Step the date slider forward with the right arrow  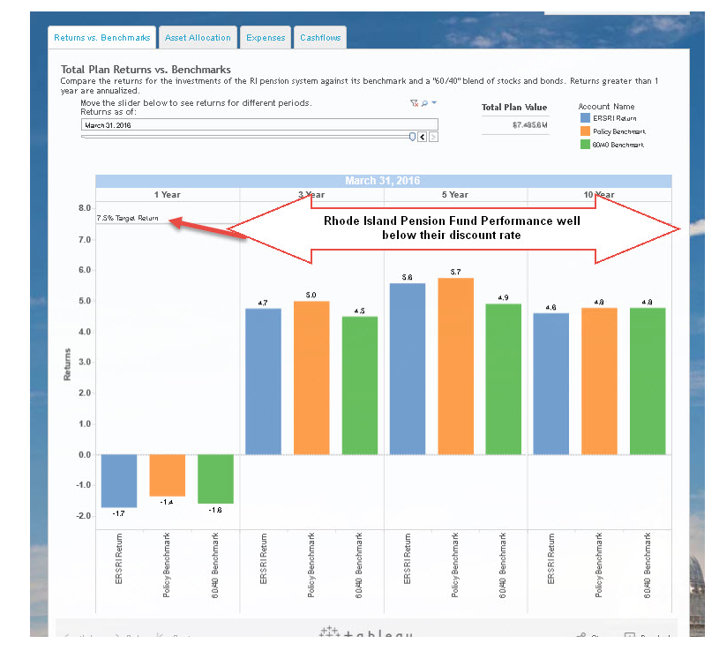pos(433,137)
